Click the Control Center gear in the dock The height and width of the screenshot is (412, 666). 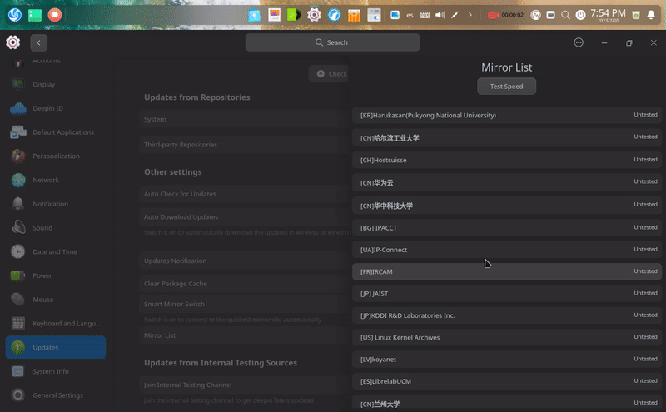tap(315, 15)
